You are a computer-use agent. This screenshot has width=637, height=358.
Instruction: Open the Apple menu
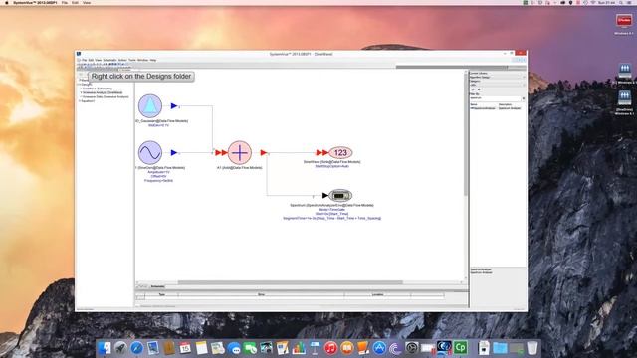coord(6,3)
